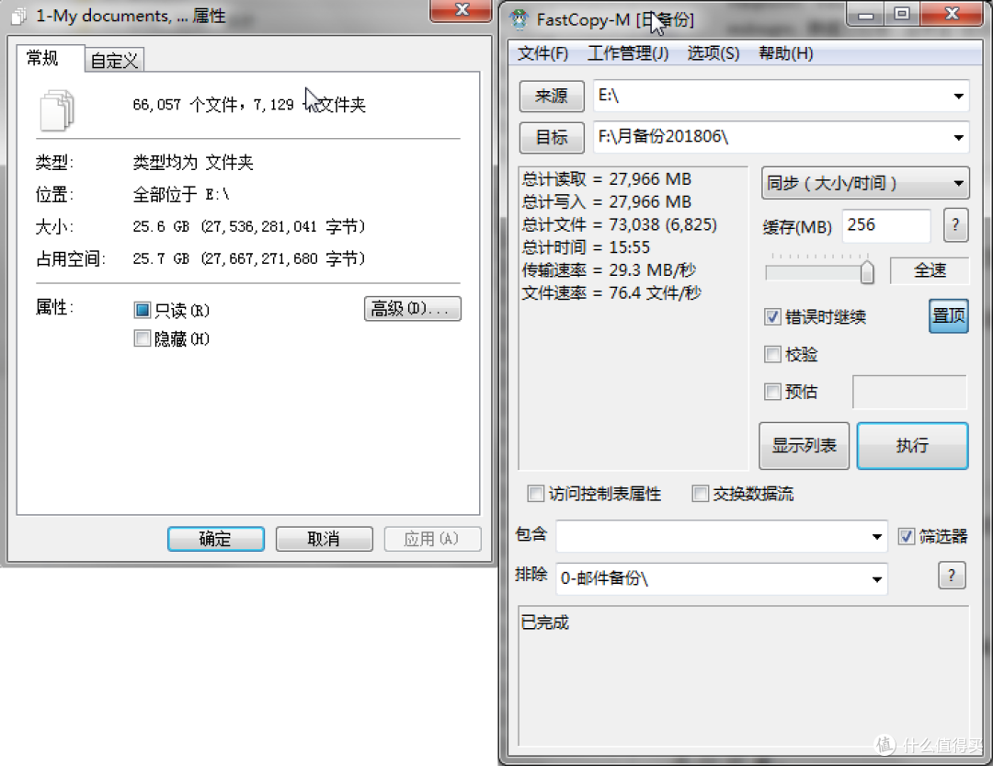Enable the 校验 verify checkbox
This screenshot has height=766, width=993.
772,353
